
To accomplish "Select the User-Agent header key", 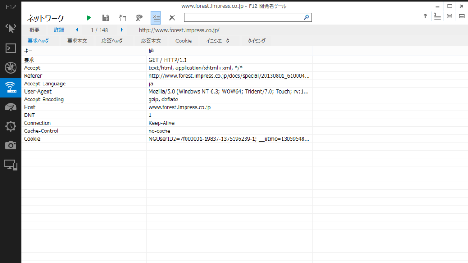I will [x=37, y=91].
